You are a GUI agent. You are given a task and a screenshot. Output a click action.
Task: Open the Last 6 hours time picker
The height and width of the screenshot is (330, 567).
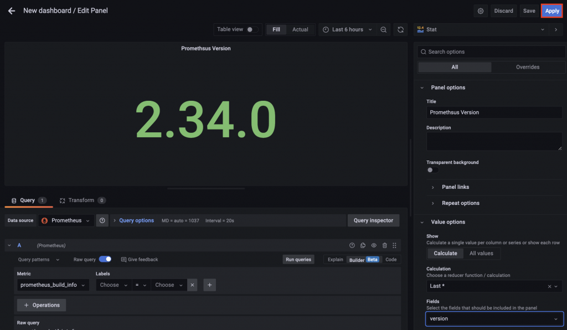(347, 30)
